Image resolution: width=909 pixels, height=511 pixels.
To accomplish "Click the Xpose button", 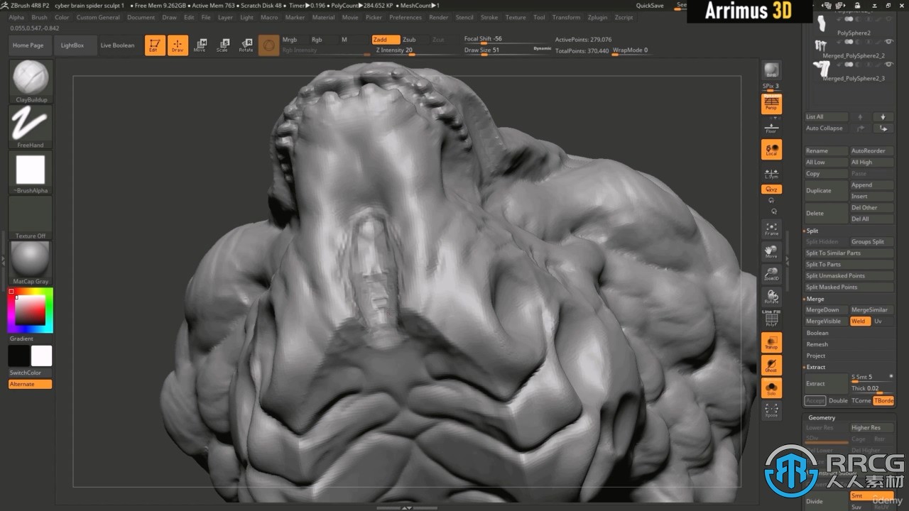I will (x=771, y=411).
